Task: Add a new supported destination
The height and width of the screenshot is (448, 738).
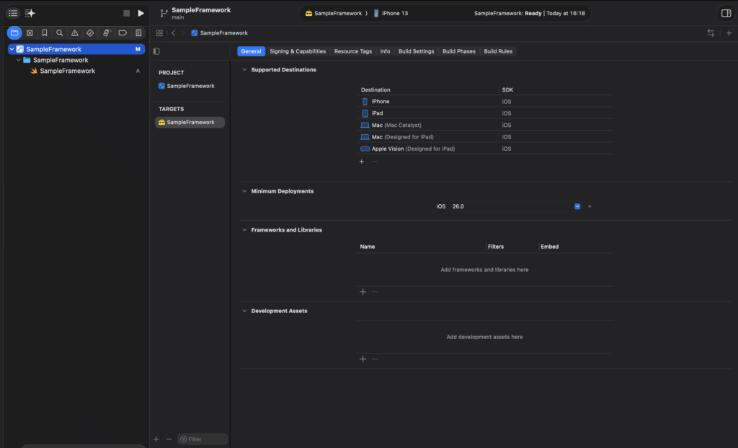Action: click(x=362, y=162)
